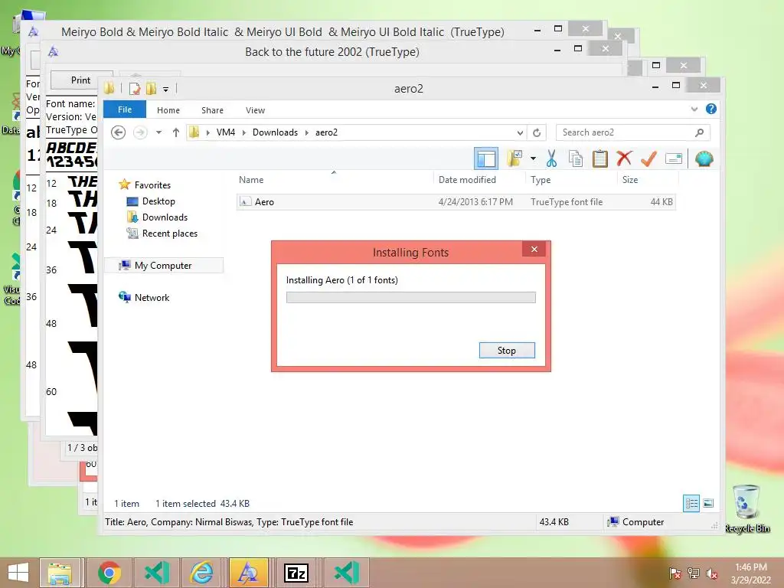Screen dimensions: 784x588
Task: Click VM4 in the address breadcrumb
Action: coord(226,132)
